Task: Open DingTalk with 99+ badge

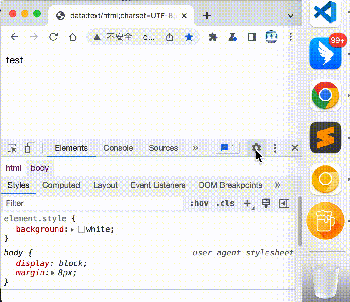Action: (325, 54)
